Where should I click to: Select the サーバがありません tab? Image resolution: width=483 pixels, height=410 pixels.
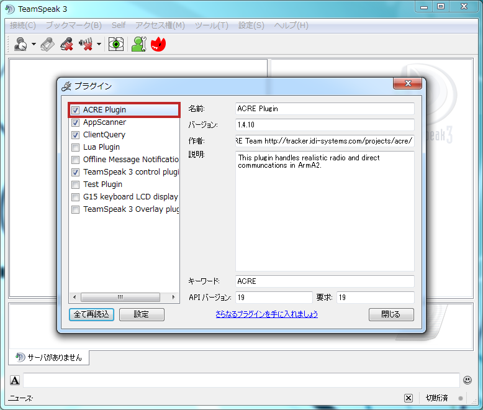(49, 358)
